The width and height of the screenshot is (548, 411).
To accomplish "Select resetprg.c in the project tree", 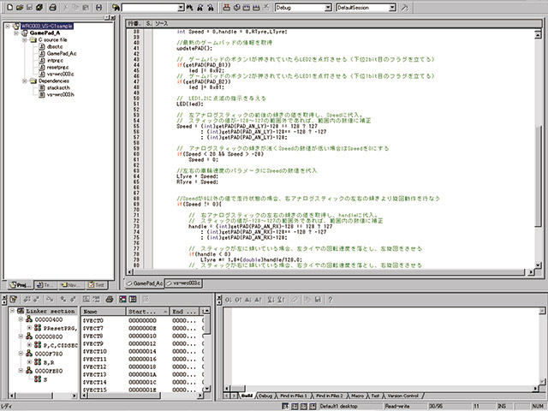I will click(58, 67).
